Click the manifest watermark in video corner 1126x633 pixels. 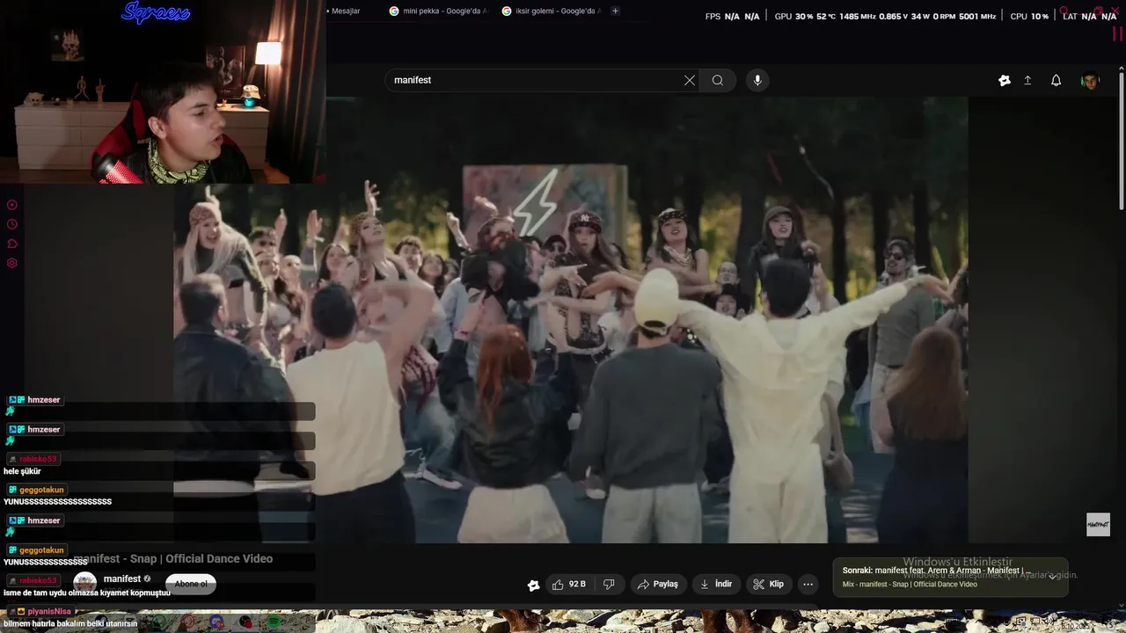pyautogui.click(x=1098, y=525)
